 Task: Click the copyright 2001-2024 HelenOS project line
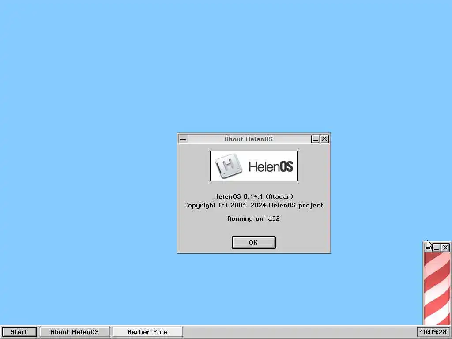pos(253,206)
